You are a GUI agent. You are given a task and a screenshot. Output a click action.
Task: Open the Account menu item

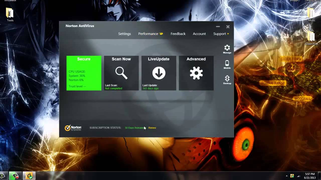[x=199, y=34]
